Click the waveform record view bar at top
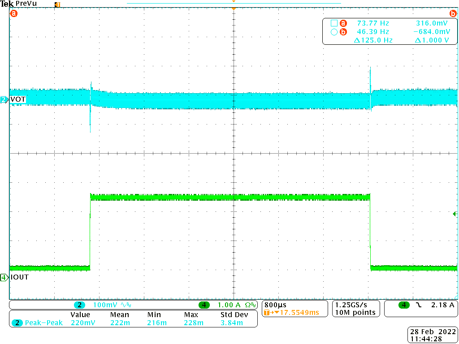The image size is (459, 344). (x=234, y=3)
